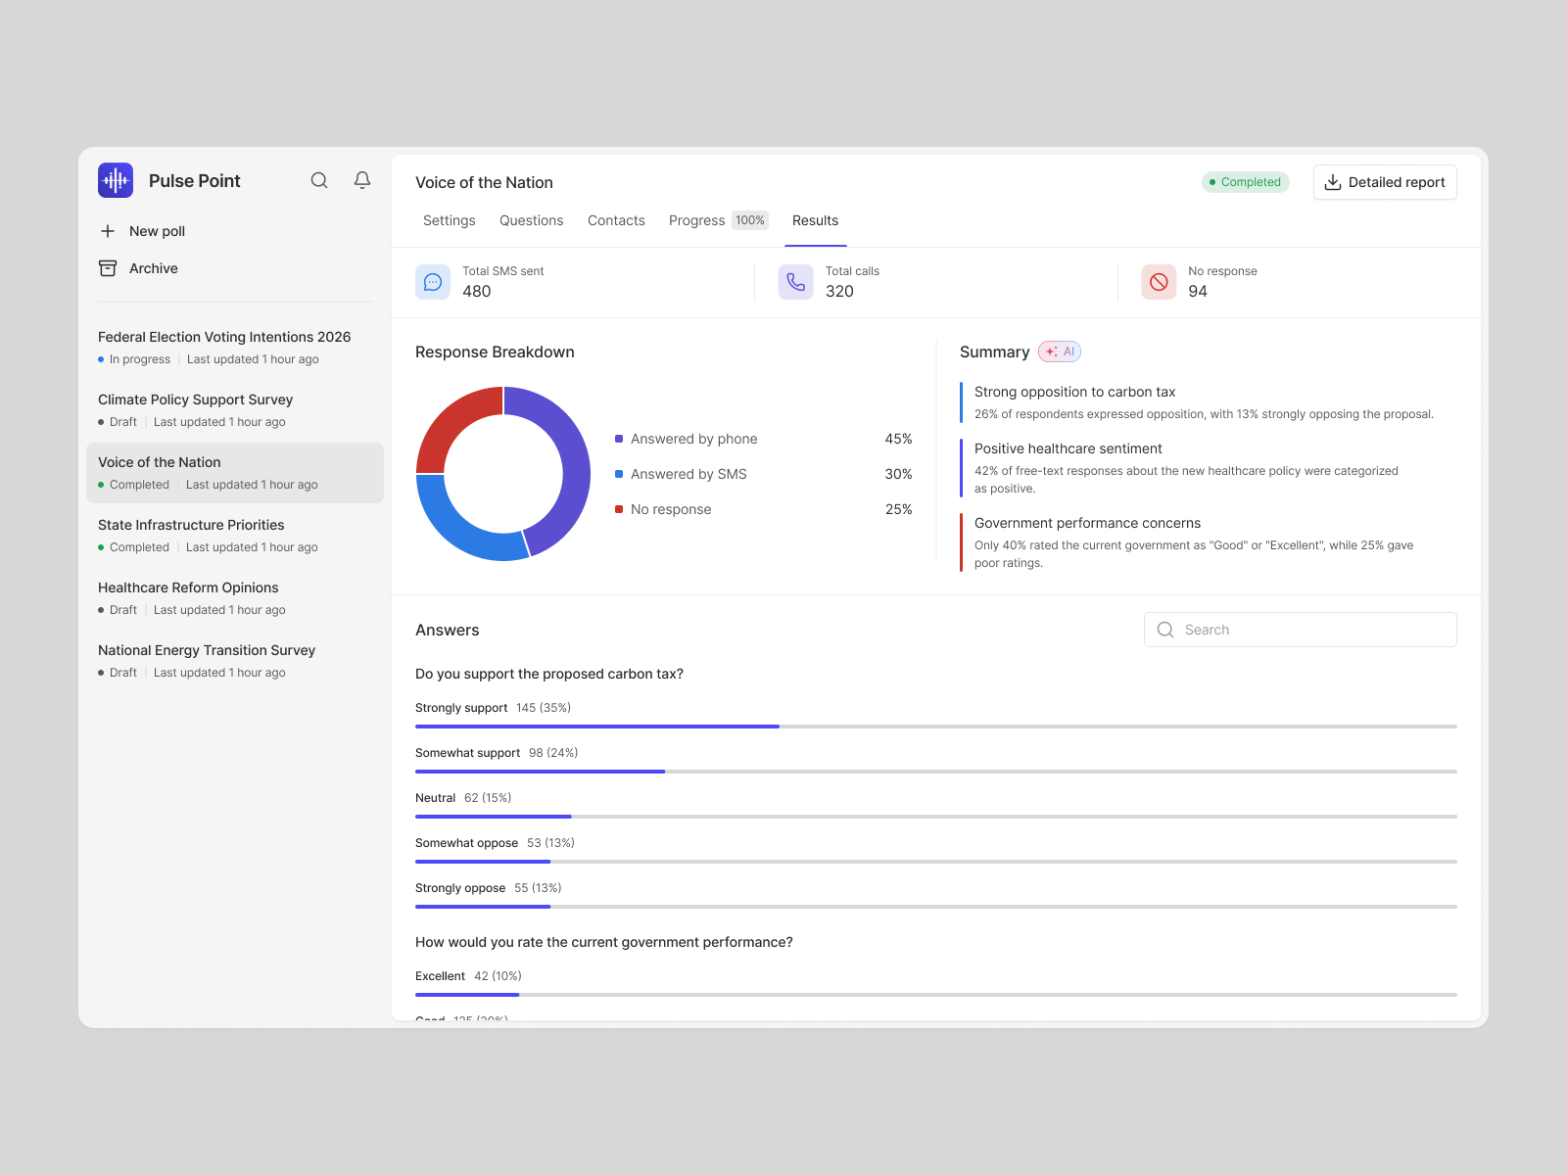Click the blue Answered by SMS donut segment
1567x1175 pixels.
(458, 529)
